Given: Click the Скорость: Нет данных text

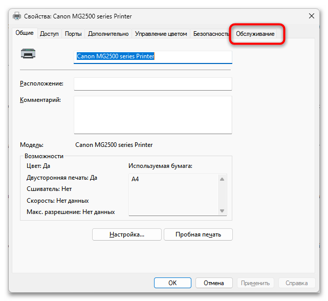Looking at the screenshot, I should (x=58, y=201).
